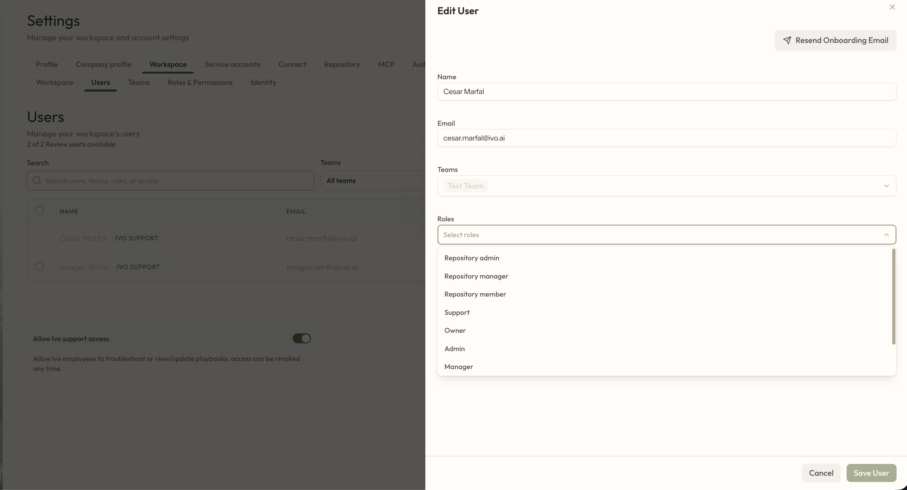Click the Imogen Wirth name cell
907x490 pixels.
(84, 267)
